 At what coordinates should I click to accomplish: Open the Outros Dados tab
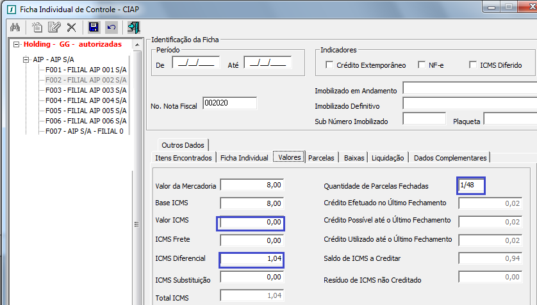(182, 145)
